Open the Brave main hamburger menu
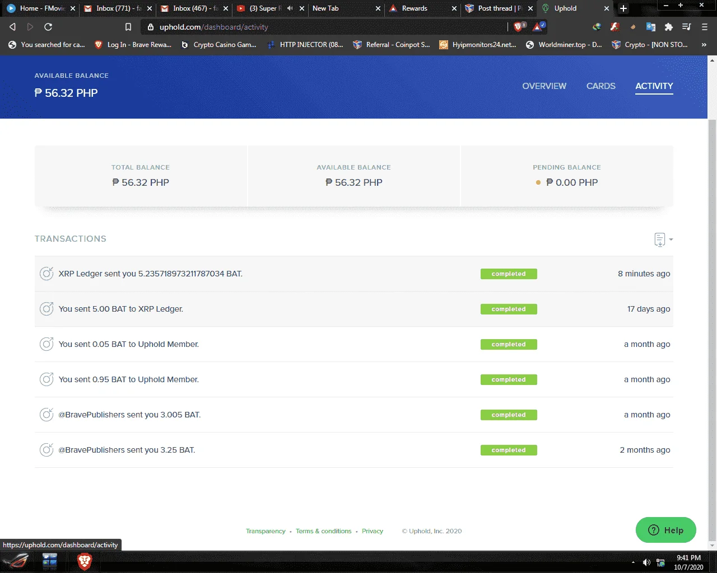The width and height of the screenshot is (717, 573). pyautogui.click(x=705, y=27)
